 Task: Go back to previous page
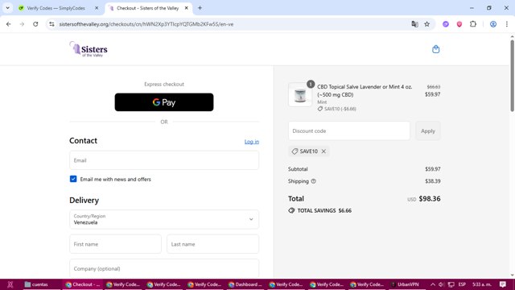9,24
